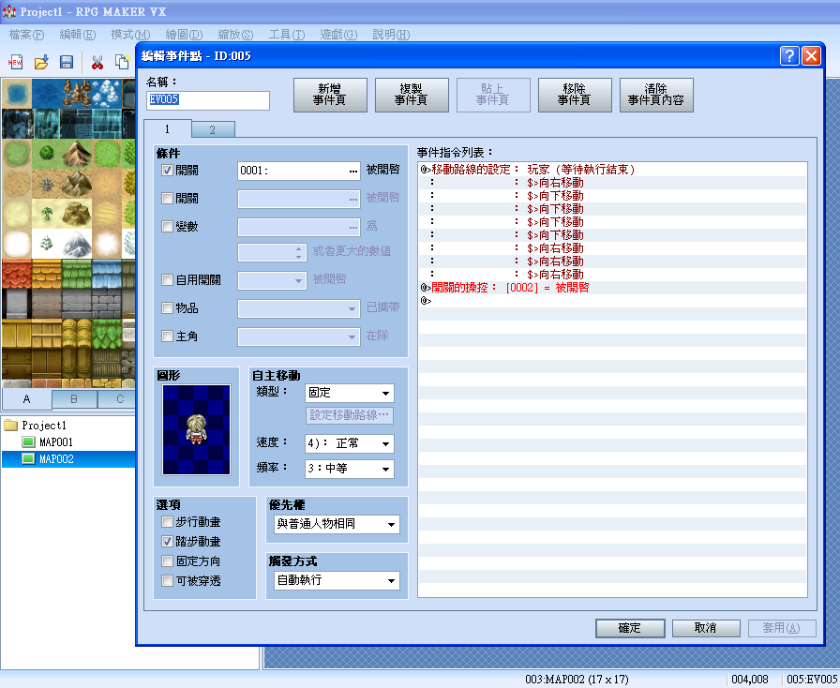Click the 確定 confirm button

(x=630, y=628)
